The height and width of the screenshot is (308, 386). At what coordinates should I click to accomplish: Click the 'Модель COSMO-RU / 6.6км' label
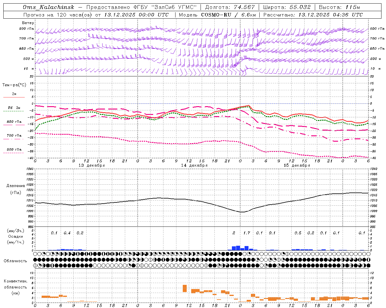coord(217,15)
